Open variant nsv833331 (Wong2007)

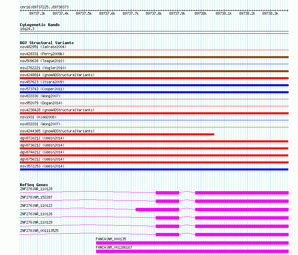[x=40, y=124]
